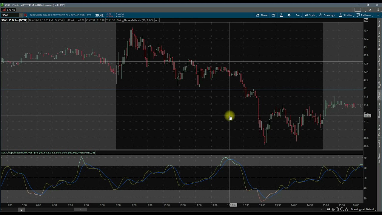Select the Charts tab
Screen dimensions: 382x215
click(9, 10)
